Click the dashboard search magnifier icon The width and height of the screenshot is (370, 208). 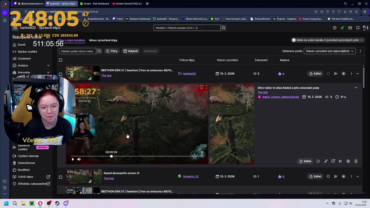(x=223, y=28)
